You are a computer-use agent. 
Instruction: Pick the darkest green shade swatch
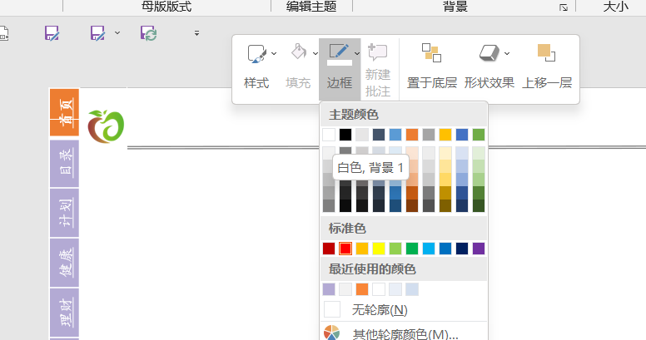[x=479, y=206]
